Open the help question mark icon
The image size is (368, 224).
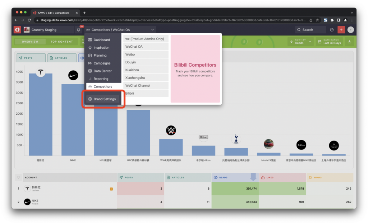click(332, 30)
